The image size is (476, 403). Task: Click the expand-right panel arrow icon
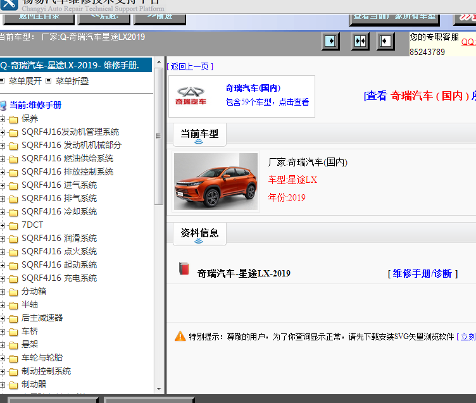pos(330,41)
